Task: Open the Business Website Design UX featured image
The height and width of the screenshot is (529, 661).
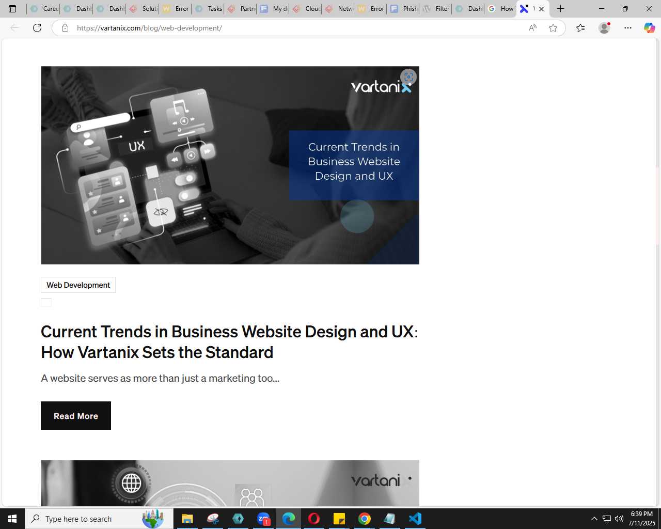Action: pos(230,165)
